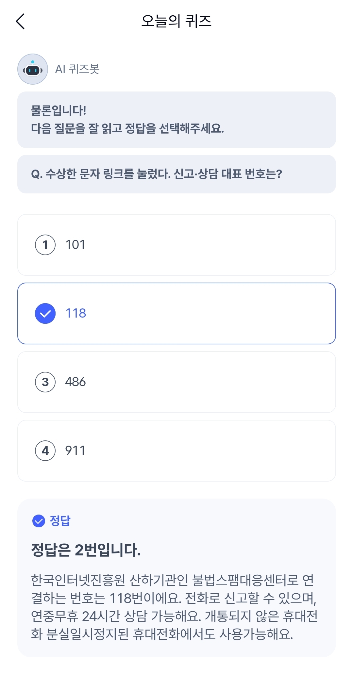353x691 pixels.
Task: Click the 정답은 2번입니다 heading
Action: click(86, 550)
